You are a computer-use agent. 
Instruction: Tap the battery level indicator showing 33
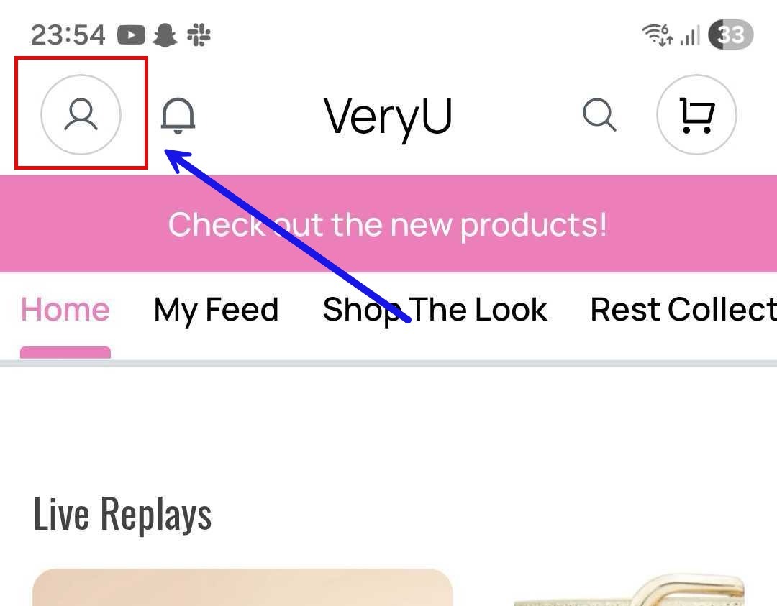[x=730, y=35]
